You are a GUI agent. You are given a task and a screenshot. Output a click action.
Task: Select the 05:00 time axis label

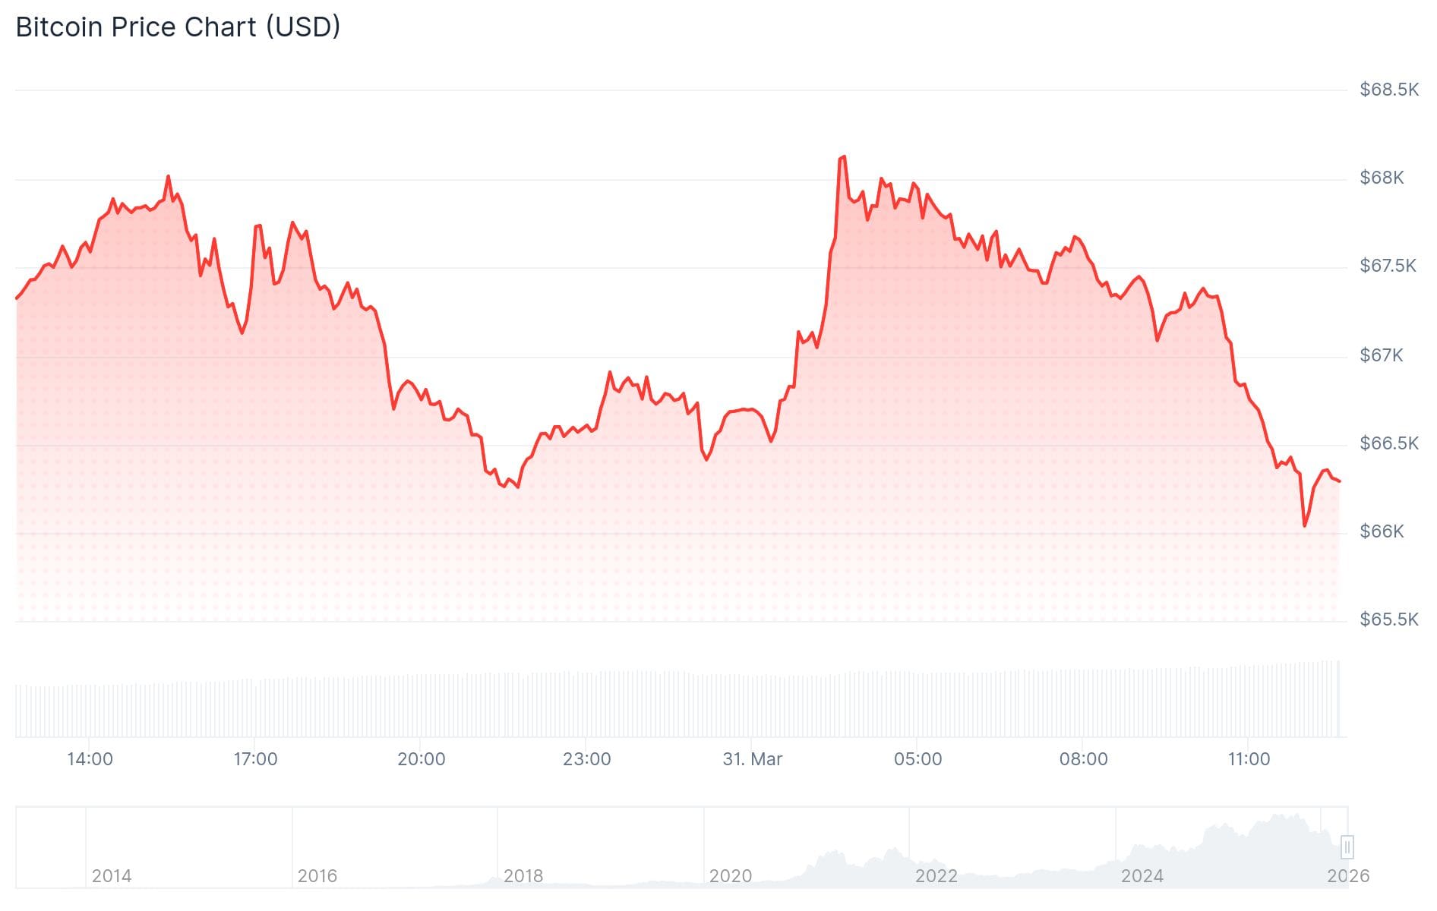917,759
